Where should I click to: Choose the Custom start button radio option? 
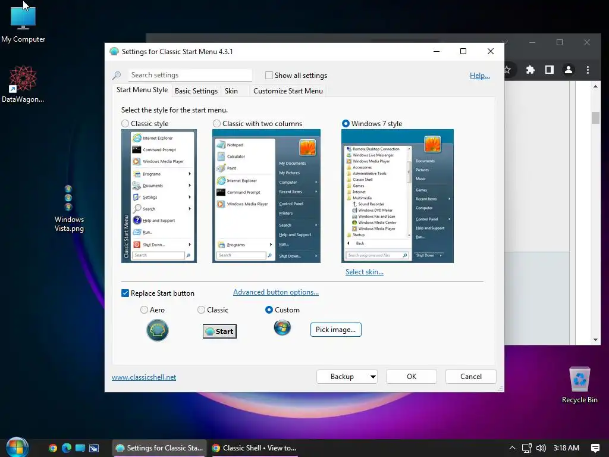pyautogui.click(x=269, y=309)
